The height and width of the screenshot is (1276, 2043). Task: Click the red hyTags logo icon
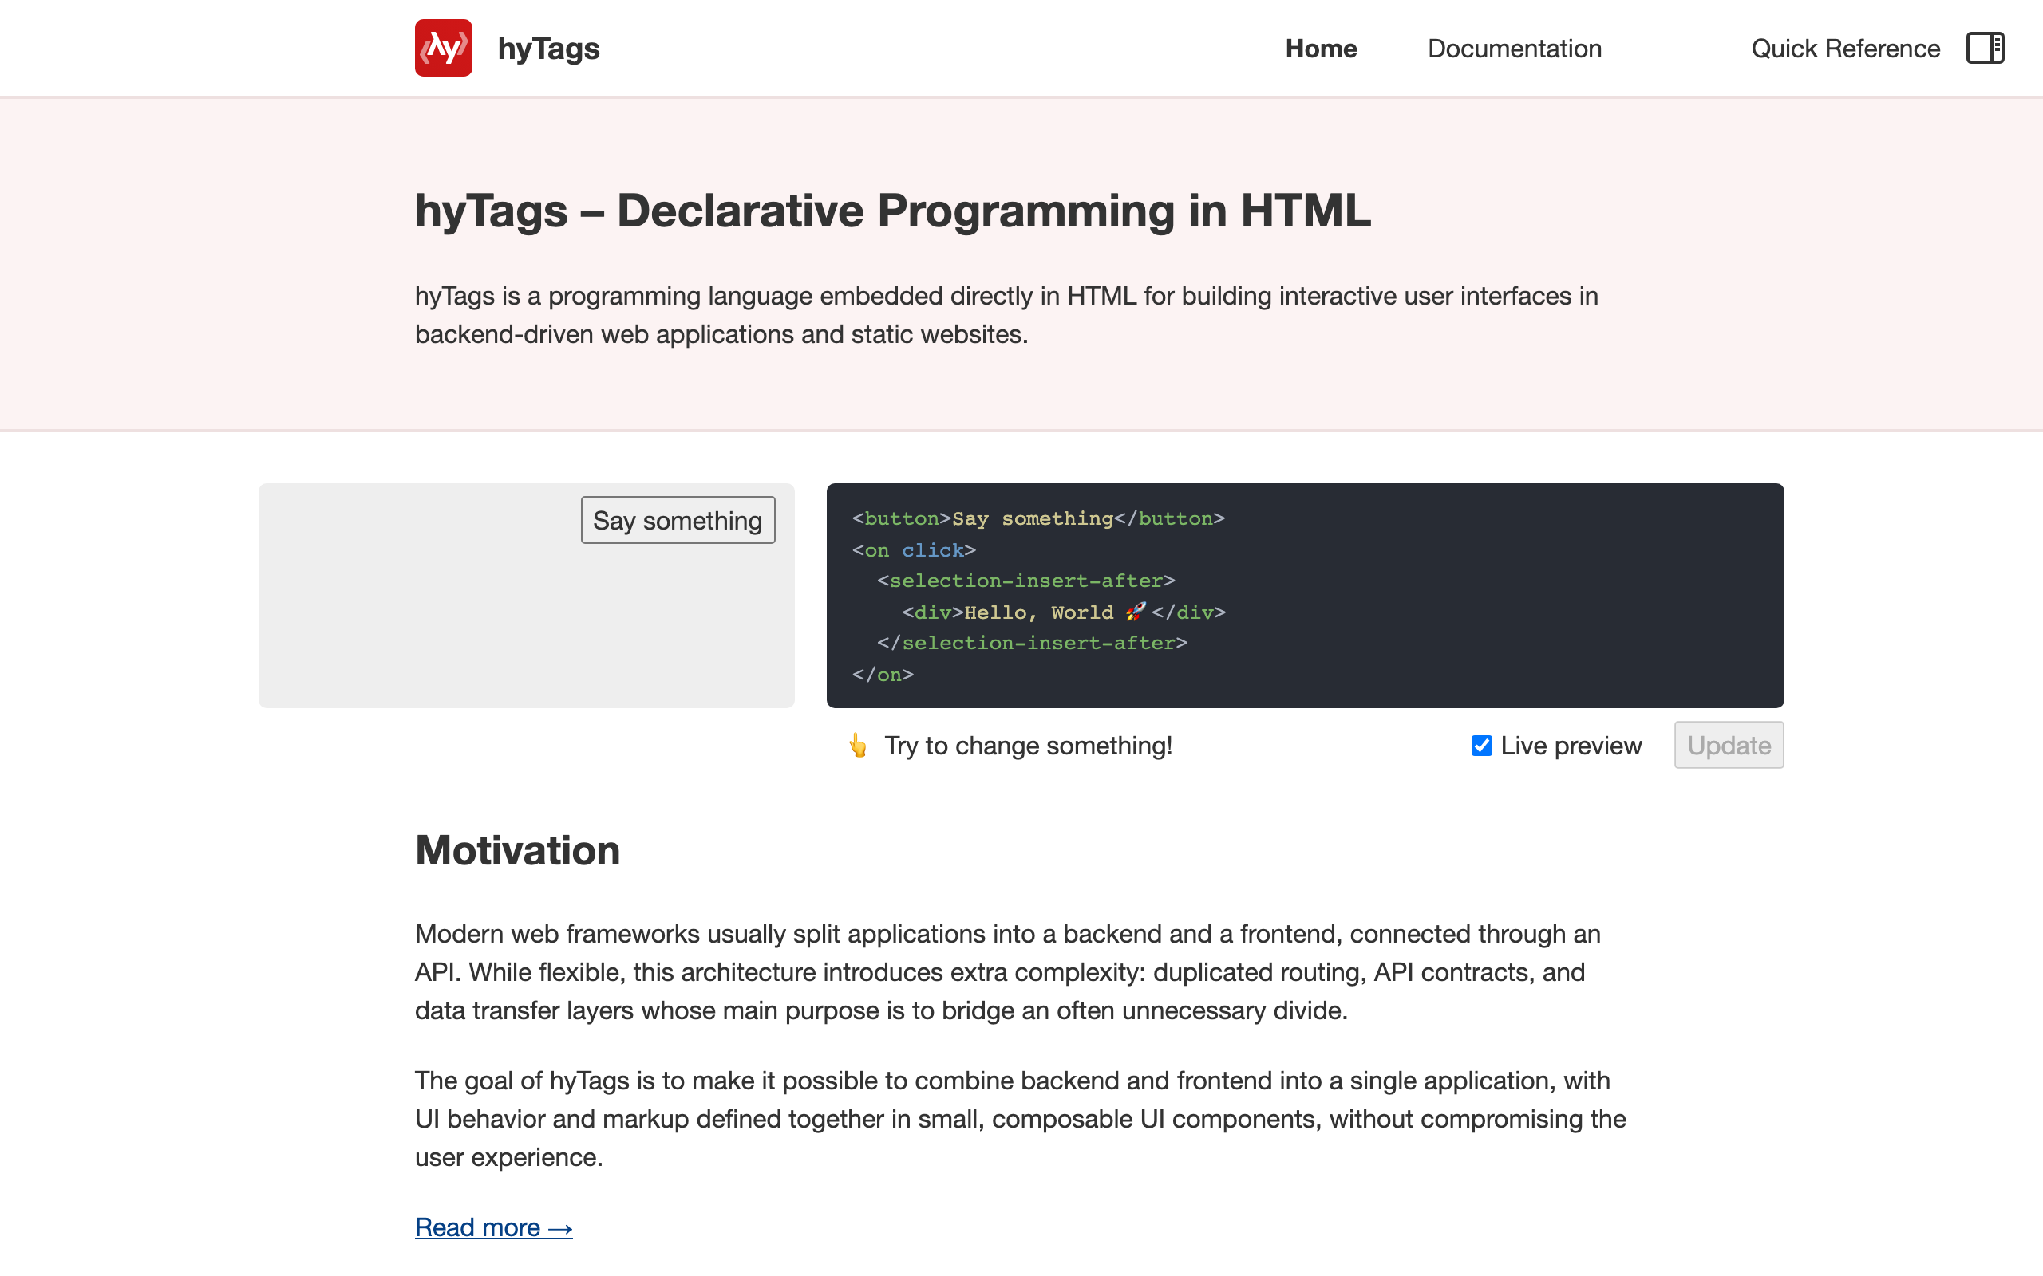pyautogui.click(x=443, y=48)
